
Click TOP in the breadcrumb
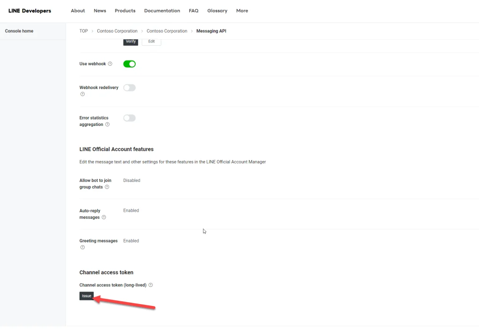(83, 31)
